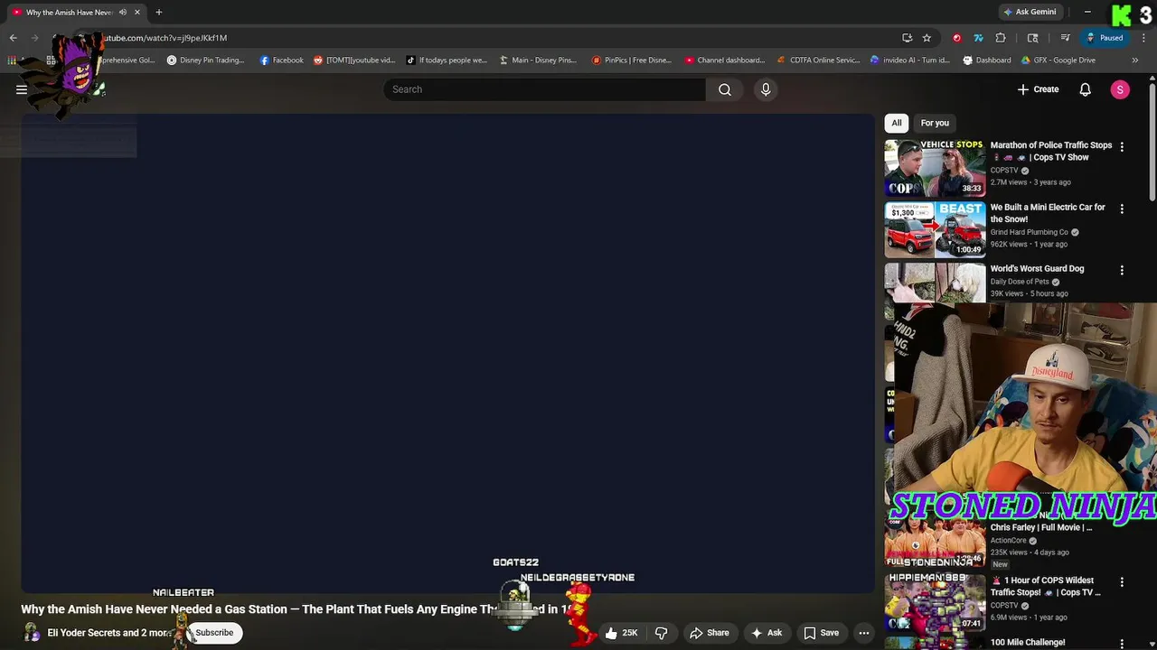This screenshot has width=1157, height=650.
Task: Open CDTFA Online Services bookmark
Action: [x=818, y=60]
